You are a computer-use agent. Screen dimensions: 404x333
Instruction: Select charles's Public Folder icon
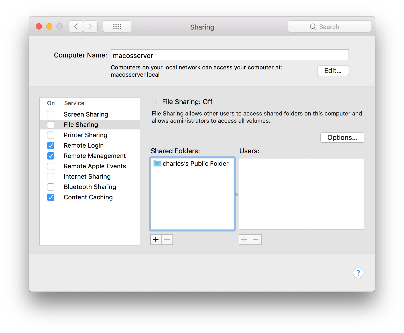tap(157, 163)
